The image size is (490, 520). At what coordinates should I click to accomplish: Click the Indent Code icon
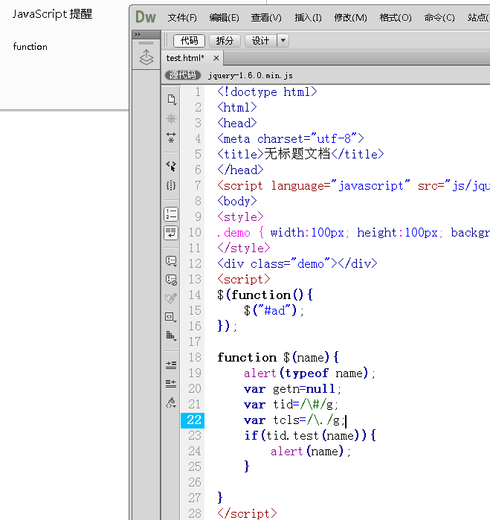pyautogui.click(x=171, y=365)
